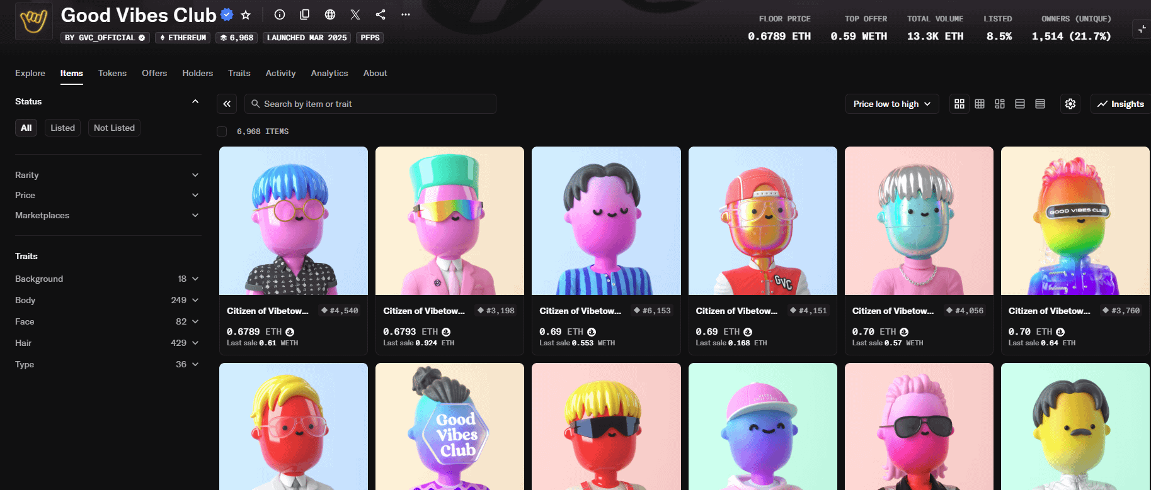Click the floor price value 0.6789 ETH
Image resolution: width=1151 pixels, height=490 pixels.
779,36
